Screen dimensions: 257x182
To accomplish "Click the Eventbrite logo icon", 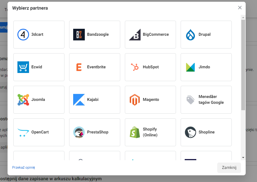I will [79, 67].
